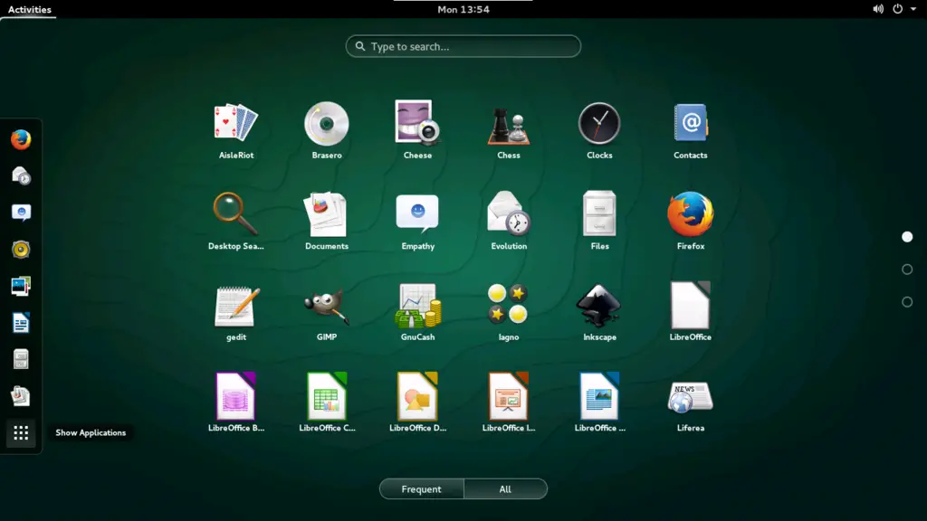The height and width of the screenshot is (521, 927).
Task: Open the Mon 13:54 clock menu
Action: [x=463, y=9]
